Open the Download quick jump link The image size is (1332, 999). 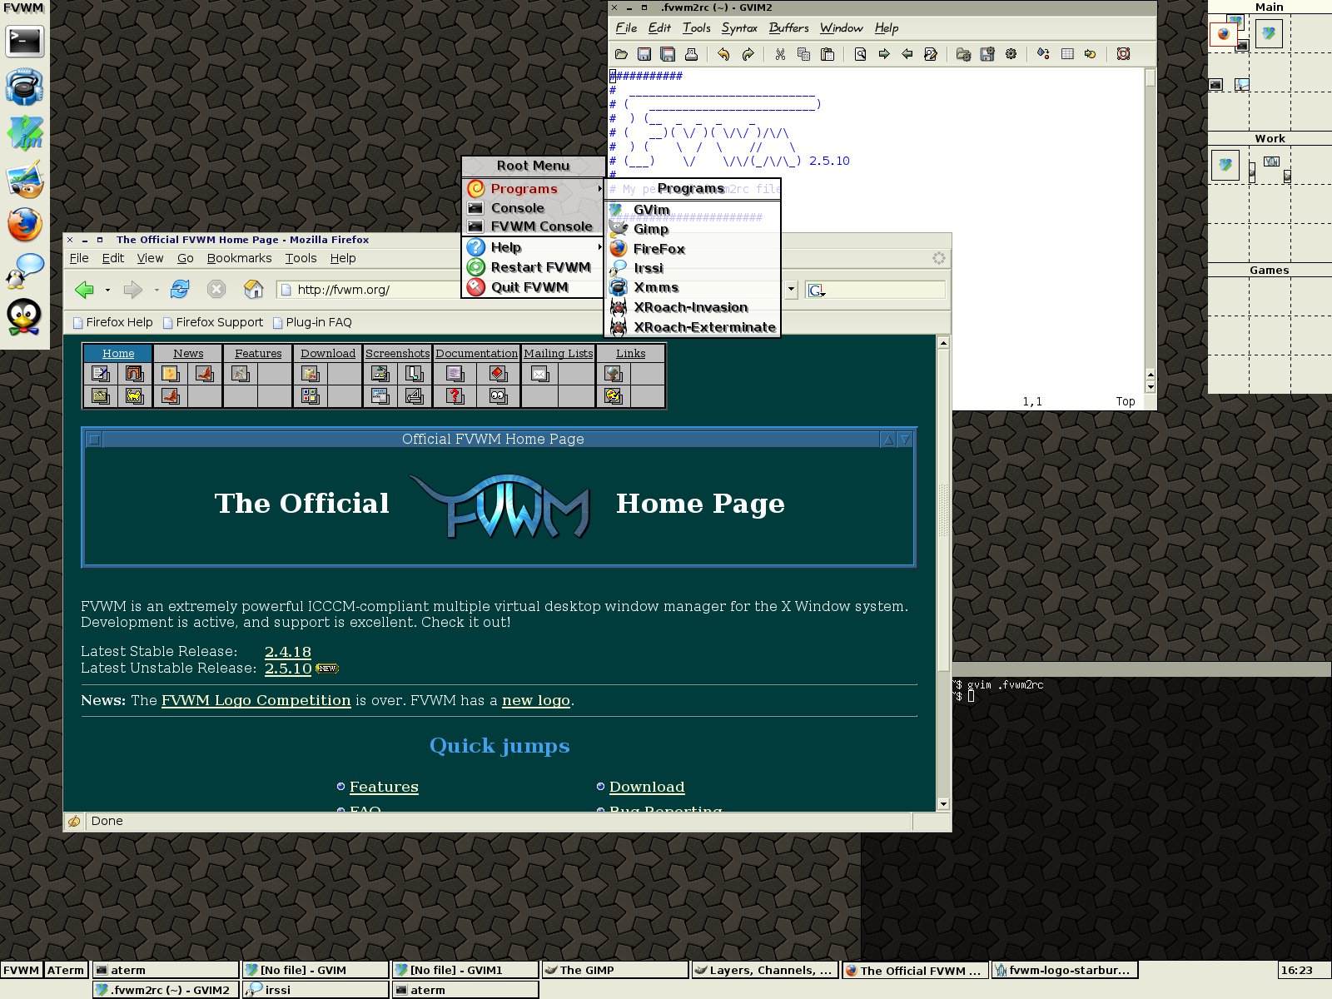click(647, 787)
